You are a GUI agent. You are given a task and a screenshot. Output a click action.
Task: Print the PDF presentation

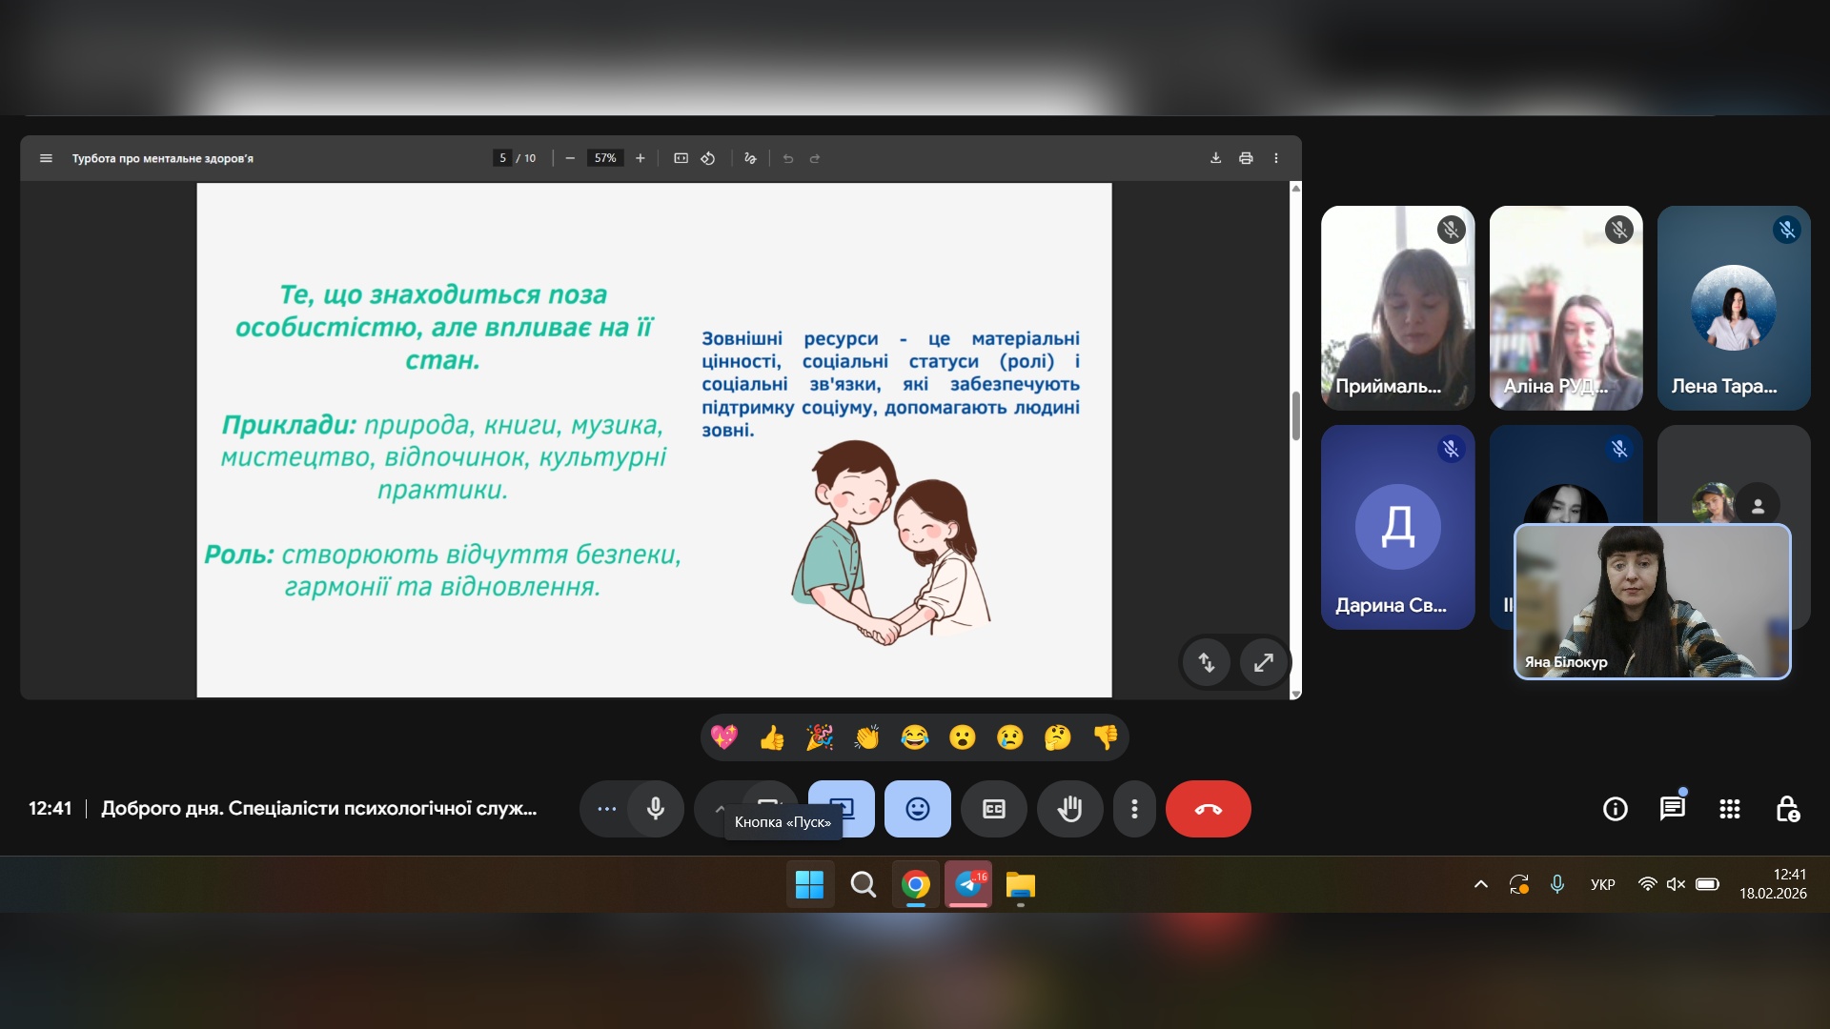tap(1246, 158)
